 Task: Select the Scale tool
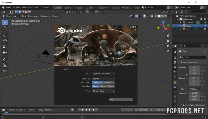[x=5, y=47]
